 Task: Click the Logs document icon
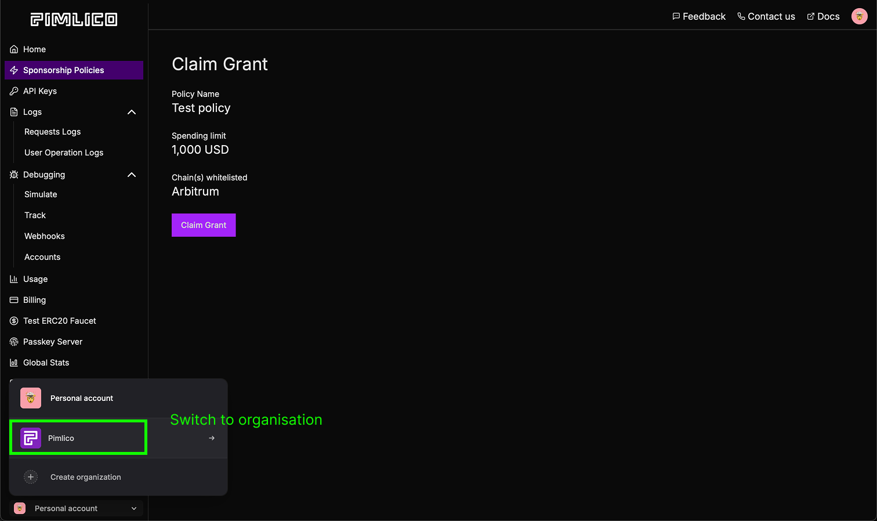tap(14, 112)
